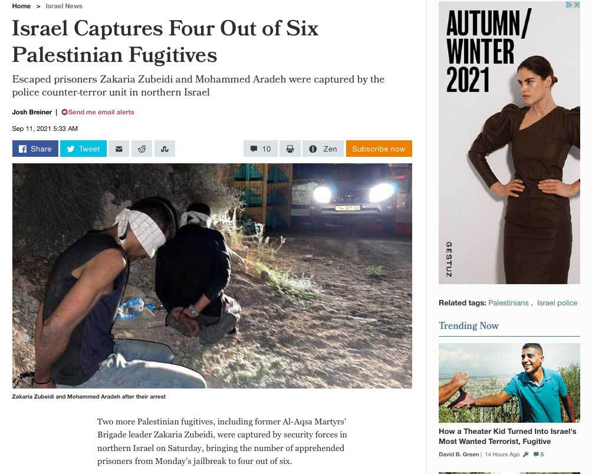Share via the Reddit icon
592x474 pixels.
pyautogui.click(x=142, y=149)
